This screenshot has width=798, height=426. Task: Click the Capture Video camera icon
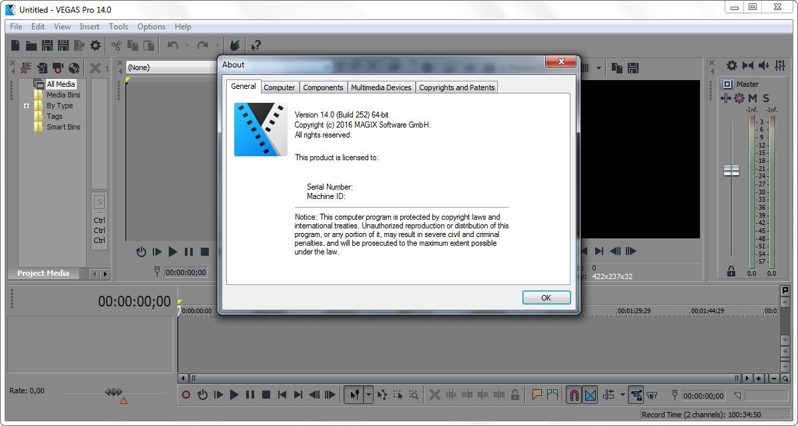pos(58,68)
